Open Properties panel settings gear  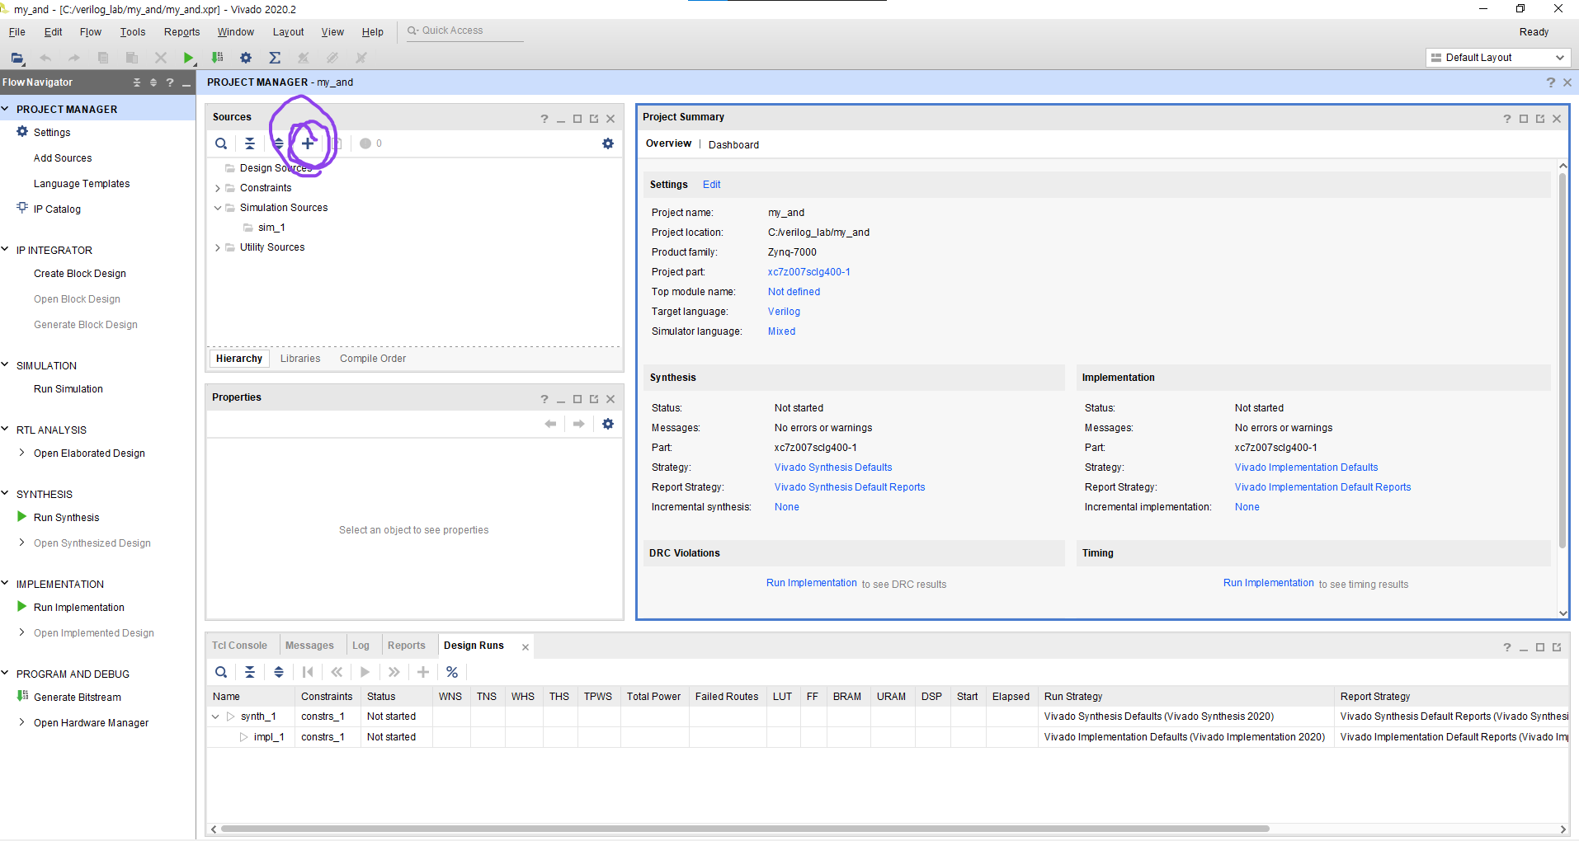(608, 424)
